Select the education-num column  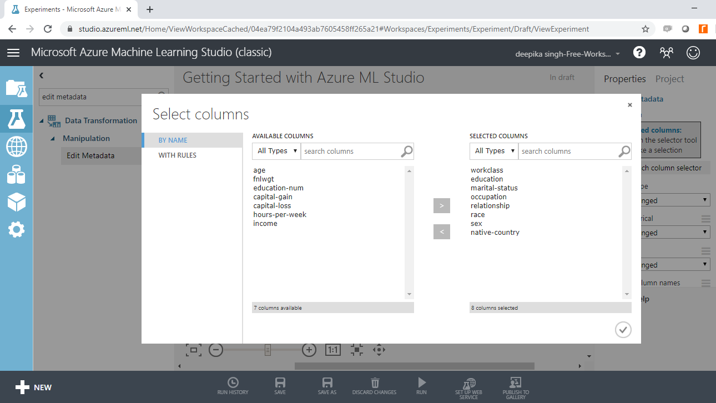(x=279, y=188)
